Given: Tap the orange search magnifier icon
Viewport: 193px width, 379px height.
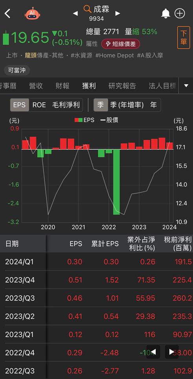Looking at the screenshot, I should (x=87, y=9).
